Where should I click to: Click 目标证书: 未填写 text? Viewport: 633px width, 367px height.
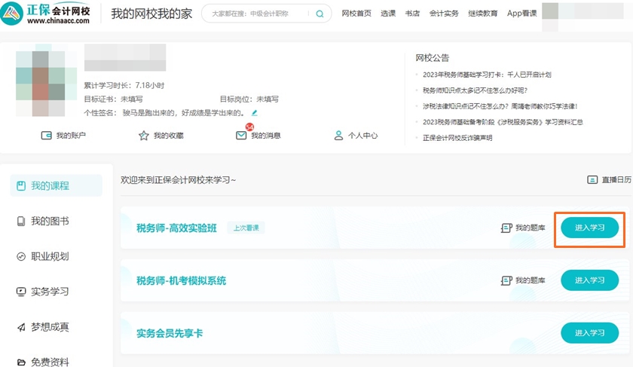[x=113, y=99]
